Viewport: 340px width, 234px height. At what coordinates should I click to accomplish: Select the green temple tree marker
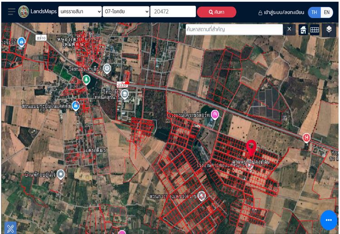click(86, 80)
